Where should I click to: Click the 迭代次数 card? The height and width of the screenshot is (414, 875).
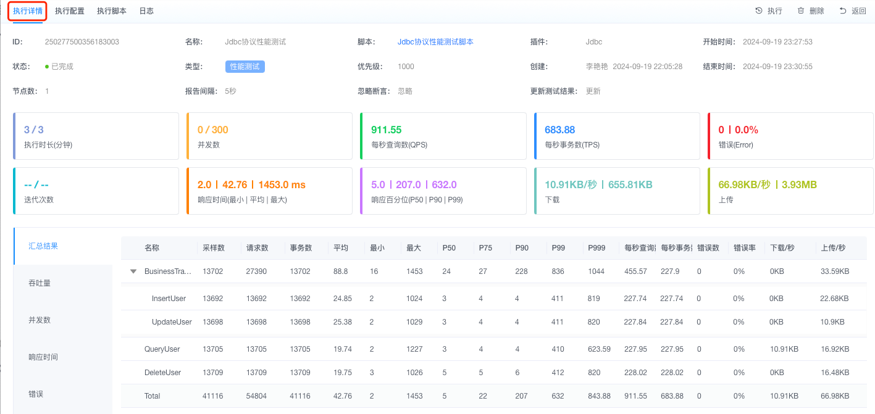pyautogui.click(x=96, y=191)
